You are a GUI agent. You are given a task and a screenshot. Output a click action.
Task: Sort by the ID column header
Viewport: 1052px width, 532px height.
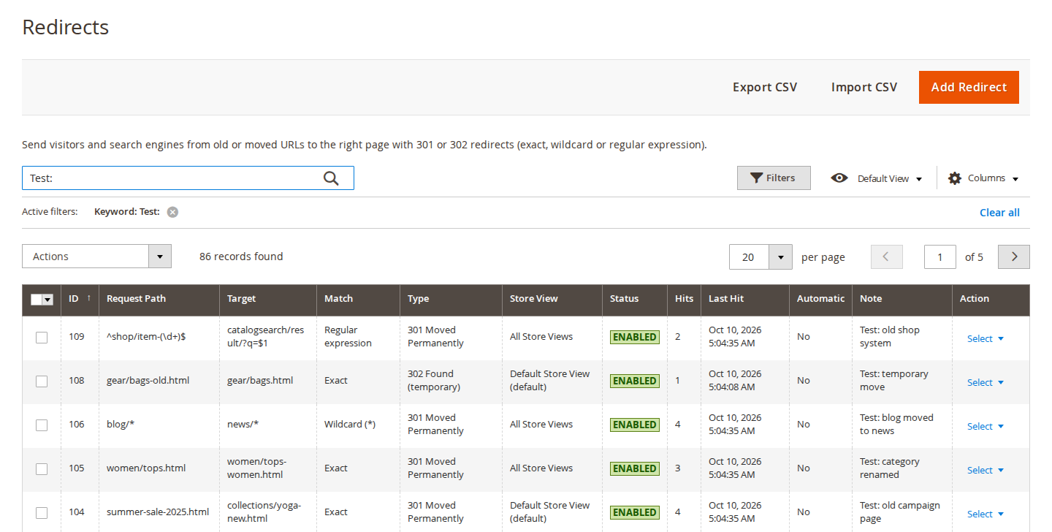coord(80,299)
